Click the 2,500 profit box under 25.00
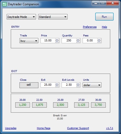 pos(60,105)
